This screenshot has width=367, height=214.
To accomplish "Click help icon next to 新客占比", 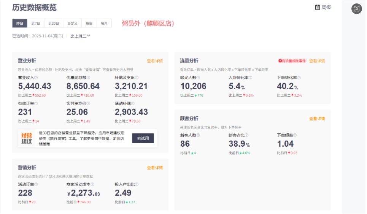I will click(246, 135).
